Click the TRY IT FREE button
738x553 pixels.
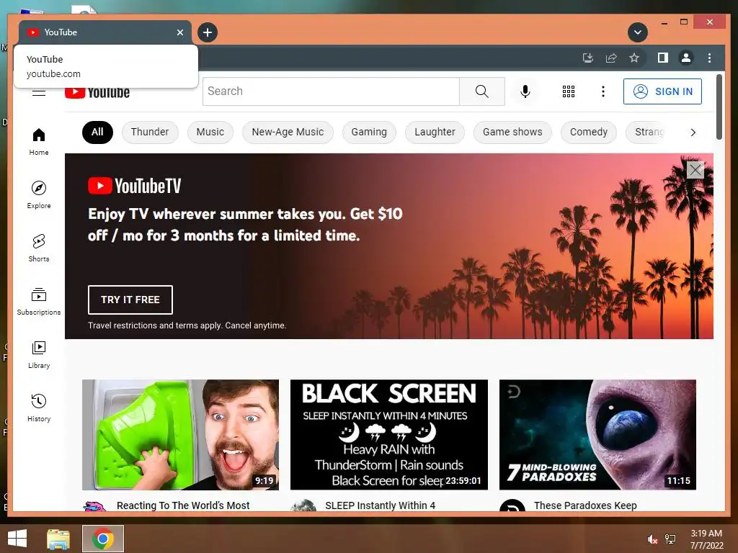(130, 300)
